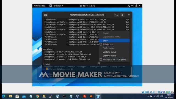Click 'postgresql12-server-12.4-1PGDG.f32.x86_64' under Instalado
The width and height of the screenshot is (176, 99).
tap(67, 59)
